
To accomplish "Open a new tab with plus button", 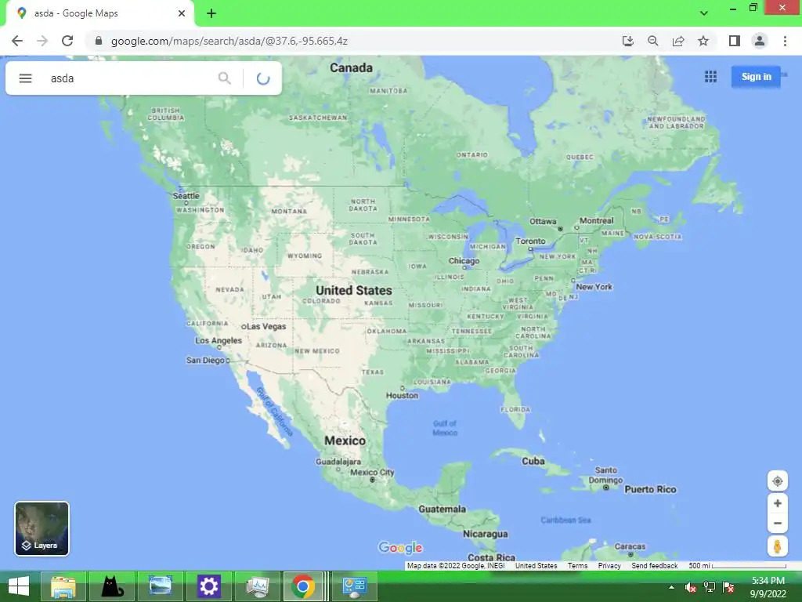I will pyautogui.click(x=211, y=13).
